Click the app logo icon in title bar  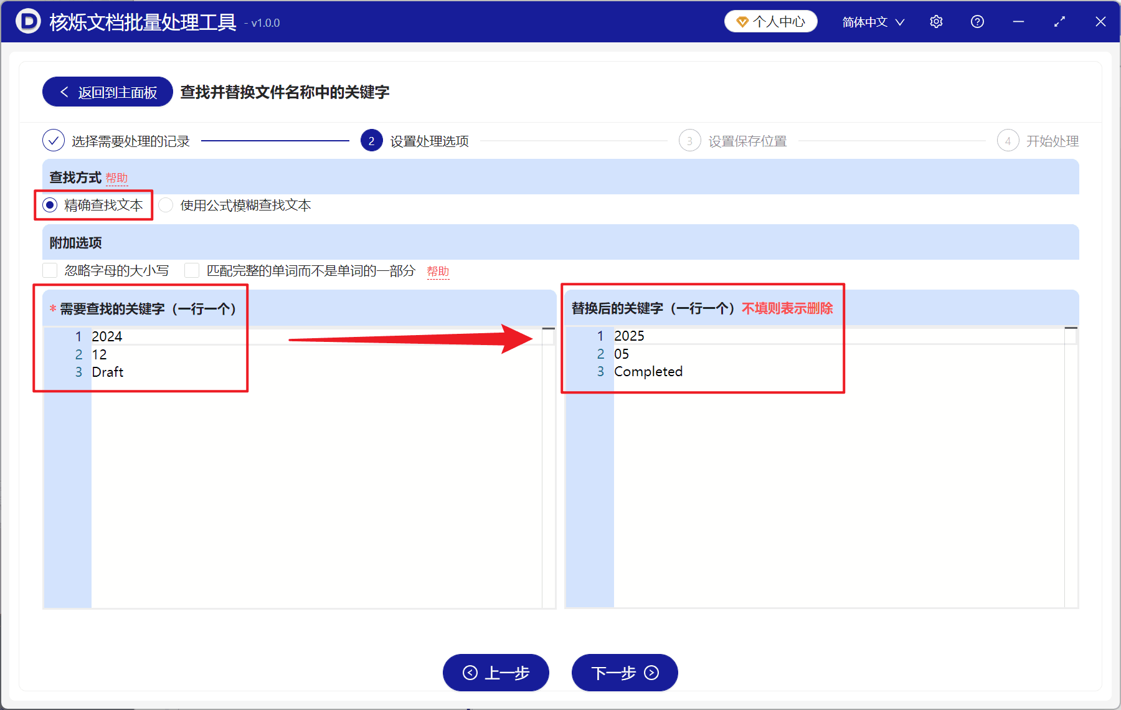[x=28, y=21]
